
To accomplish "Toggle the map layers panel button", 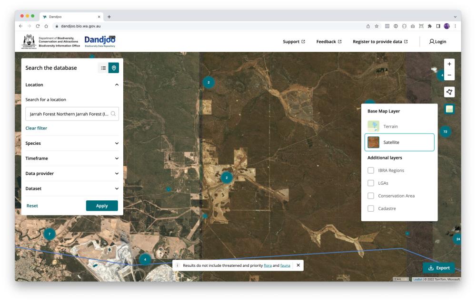I will tap(449, 109).
